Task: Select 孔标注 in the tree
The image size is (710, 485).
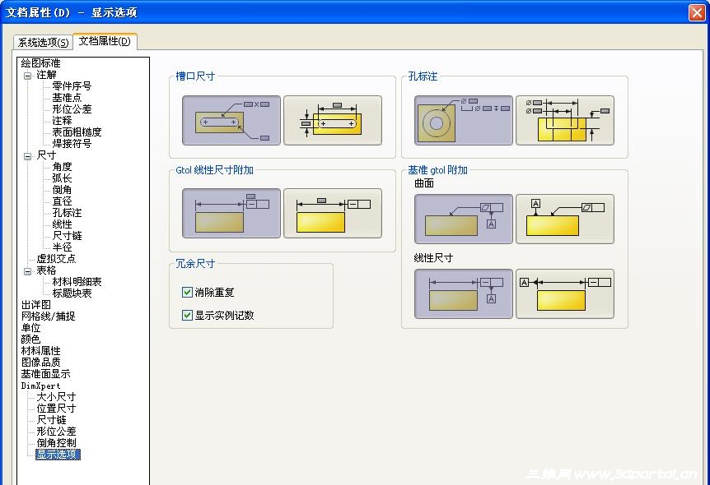Action: coord(67,212)
